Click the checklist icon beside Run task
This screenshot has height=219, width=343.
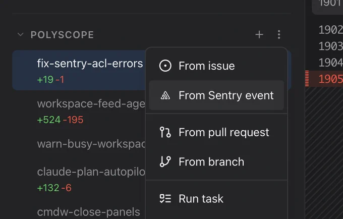click(x=165, y=199)
